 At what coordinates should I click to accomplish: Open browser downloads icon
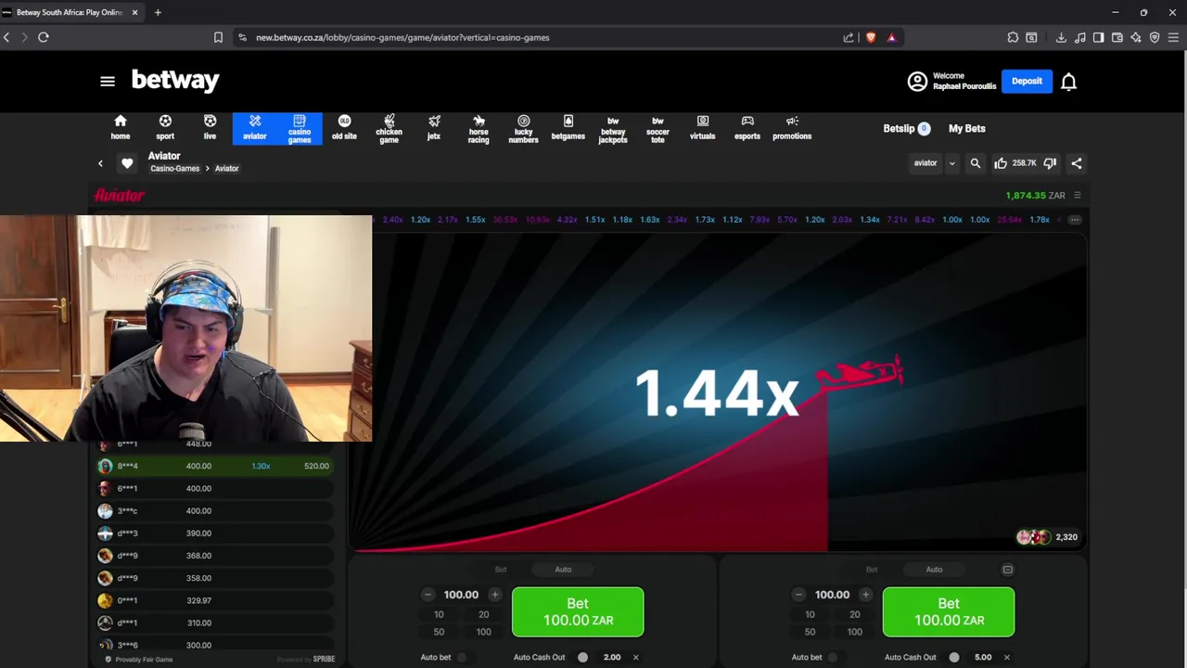pyautogui.click(x=1061, y=37)
